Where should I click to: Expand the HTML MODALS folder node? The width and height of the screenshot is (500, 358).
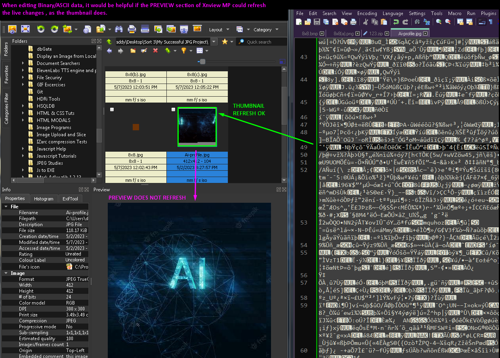pyautogui.click(x=23, y=120)
